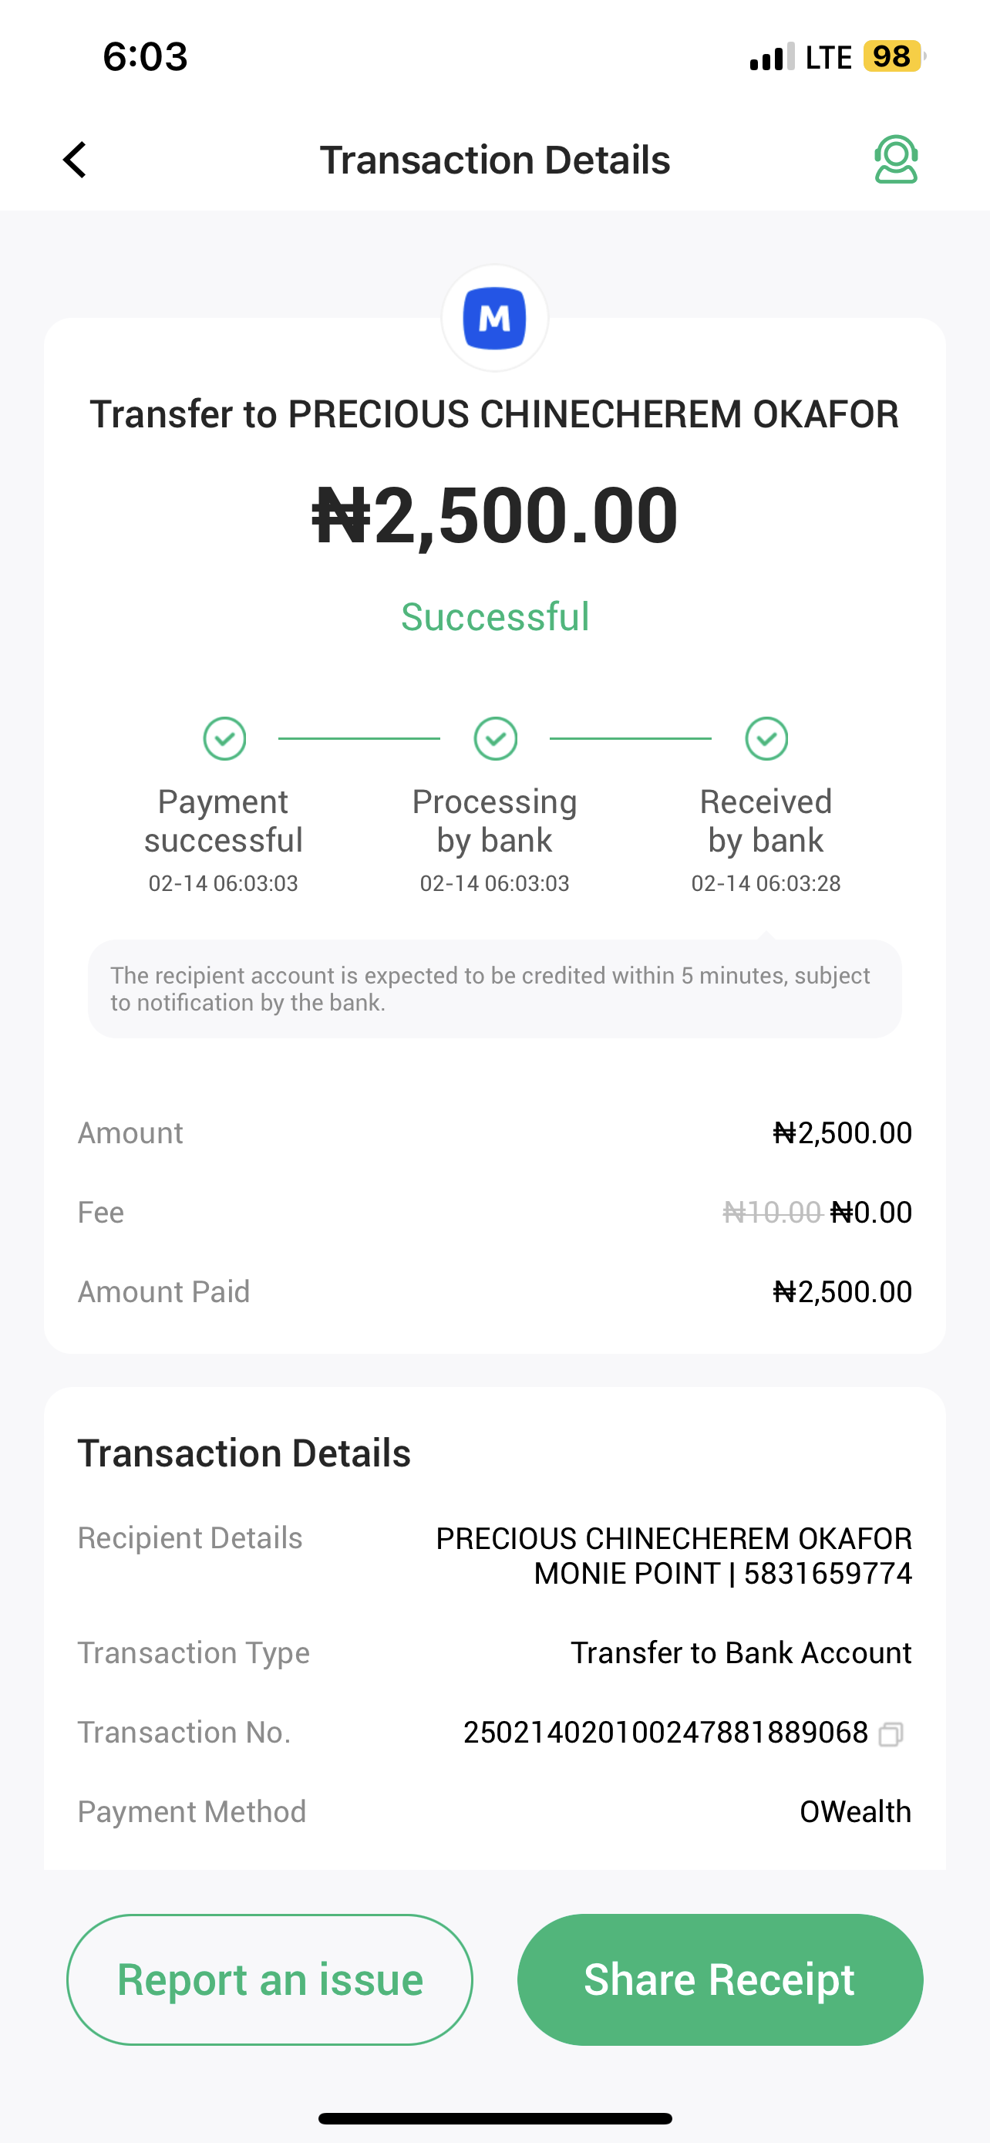Tap the recipient account details text
The width and height of the screenshot is (990, 2143).
tap(673, 1556)
